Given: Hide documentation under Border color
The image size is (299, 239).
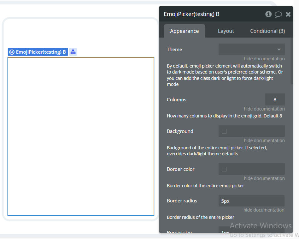Looking at the screenshot, I should point(264,178).
